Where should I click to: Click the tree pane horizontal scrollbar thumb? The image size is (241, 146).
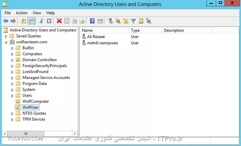(26, 134)
